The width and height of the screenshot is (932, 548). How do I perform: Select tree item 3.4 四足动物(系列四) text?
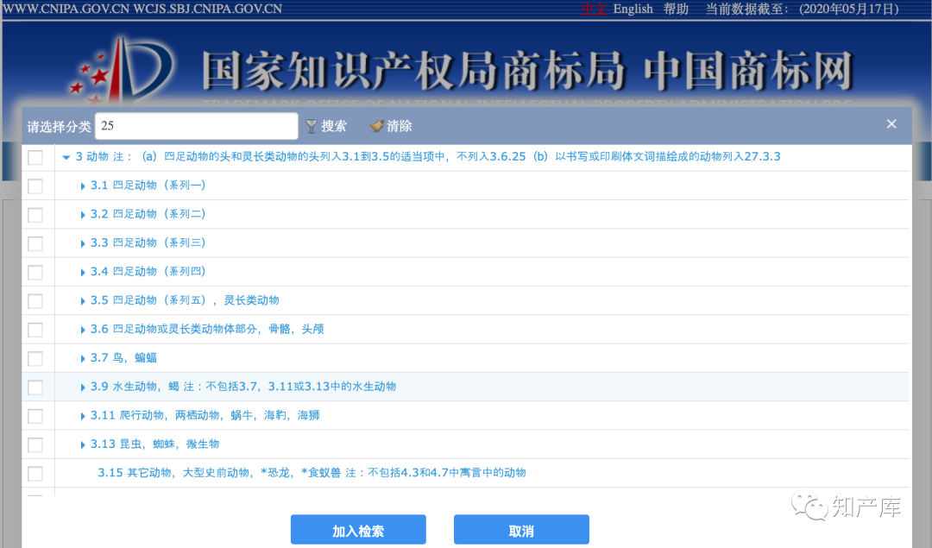pos(148,272)
